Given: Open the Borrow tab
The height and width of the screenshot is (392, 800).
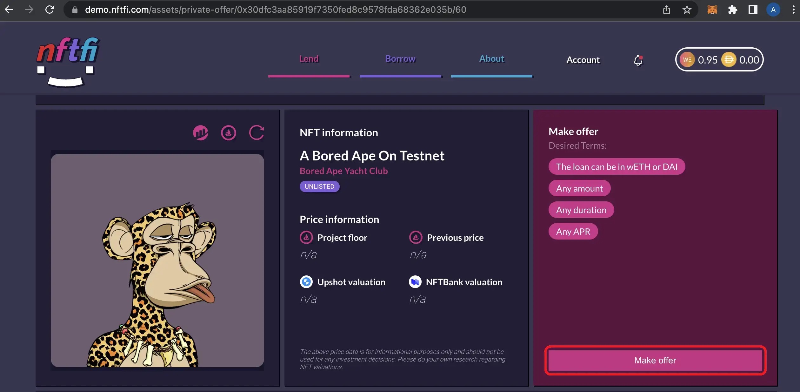Looking at the screenshot, I should pos(400,59).
